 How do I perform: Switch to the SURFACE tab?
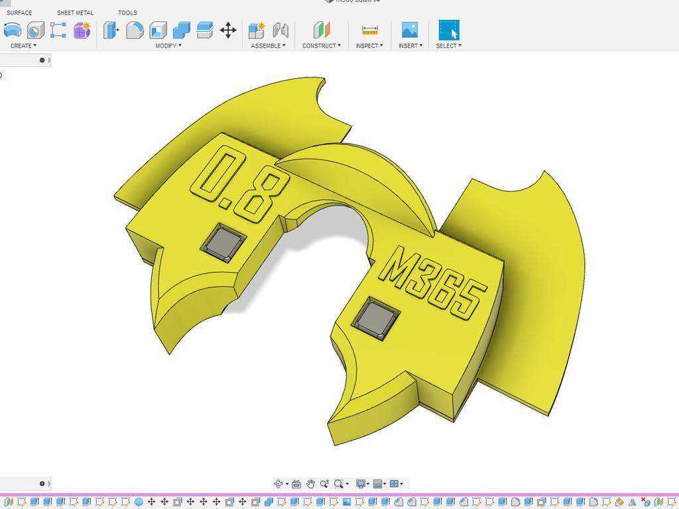[19, 13]
